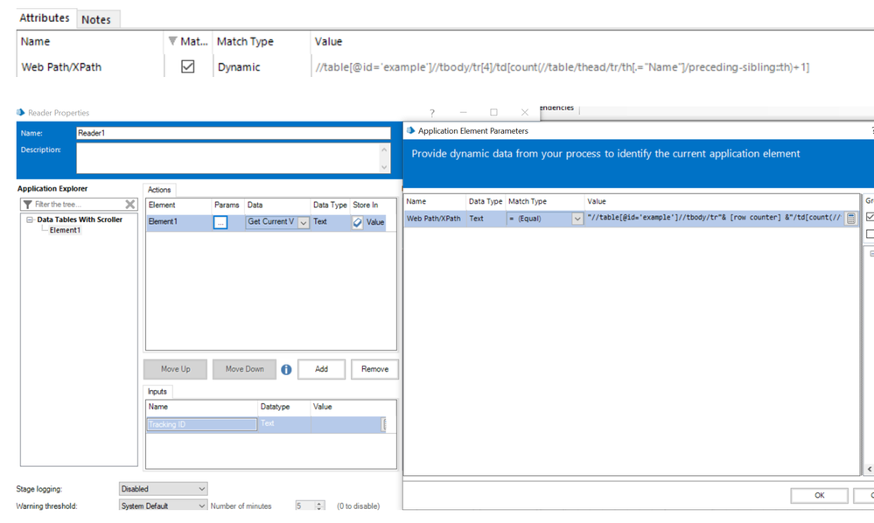
Task: Open the expression calculator for Web Path/XPath value
Action: 850,219
